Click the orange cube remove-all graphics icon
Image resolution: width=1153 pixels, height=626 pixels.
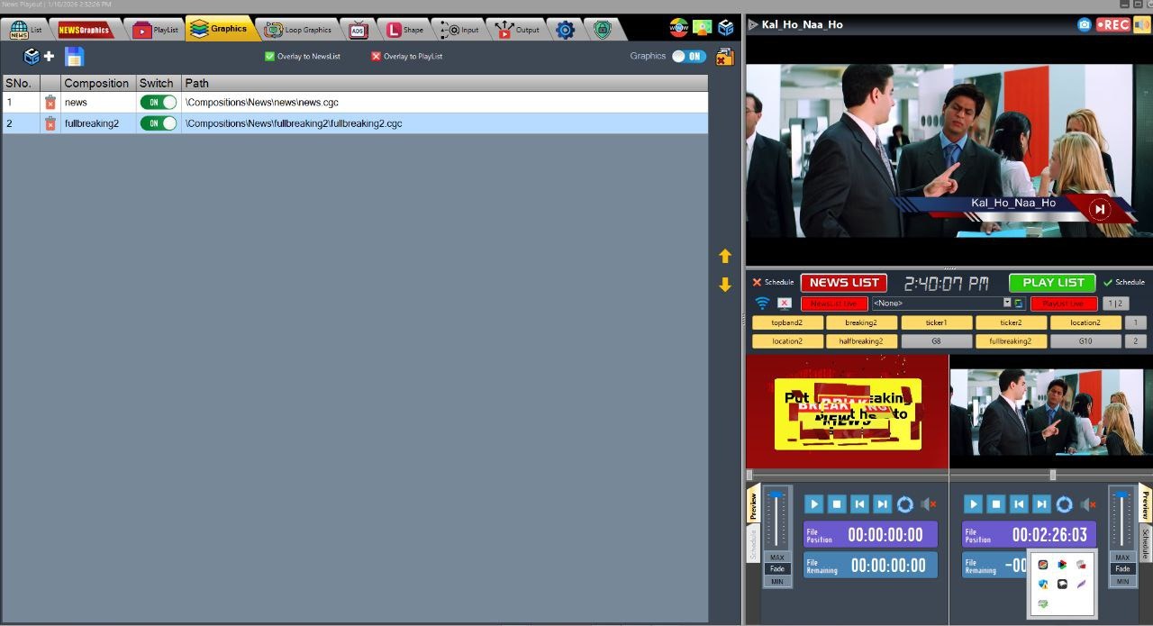click(725, 57)
